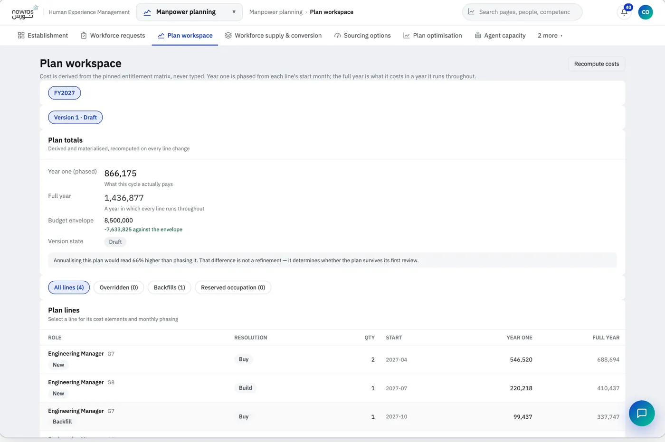Image resolution: width=665 pixels, height=442 pixels.
Task: Open the Sourcing options tab
Action: click(362, 36)
